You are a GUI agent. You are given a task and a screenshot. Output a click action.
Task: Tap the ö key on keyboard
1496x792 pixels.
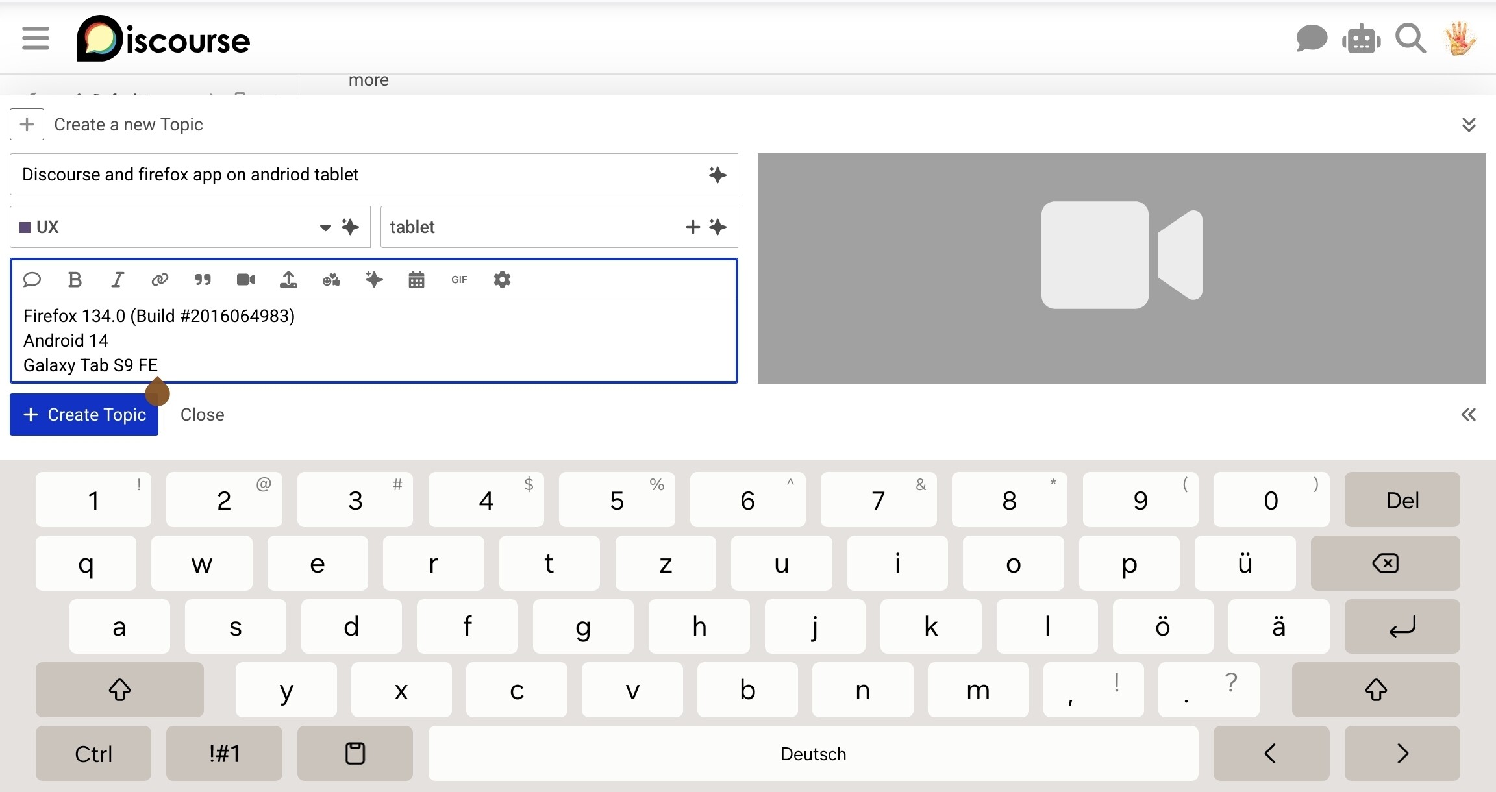click(1162, 626)
